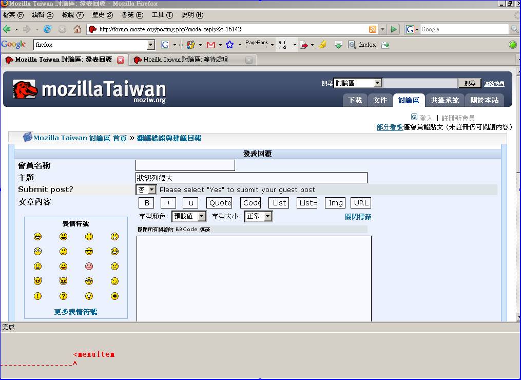Click the 更多表情符號 link

[x=75, y=312]
